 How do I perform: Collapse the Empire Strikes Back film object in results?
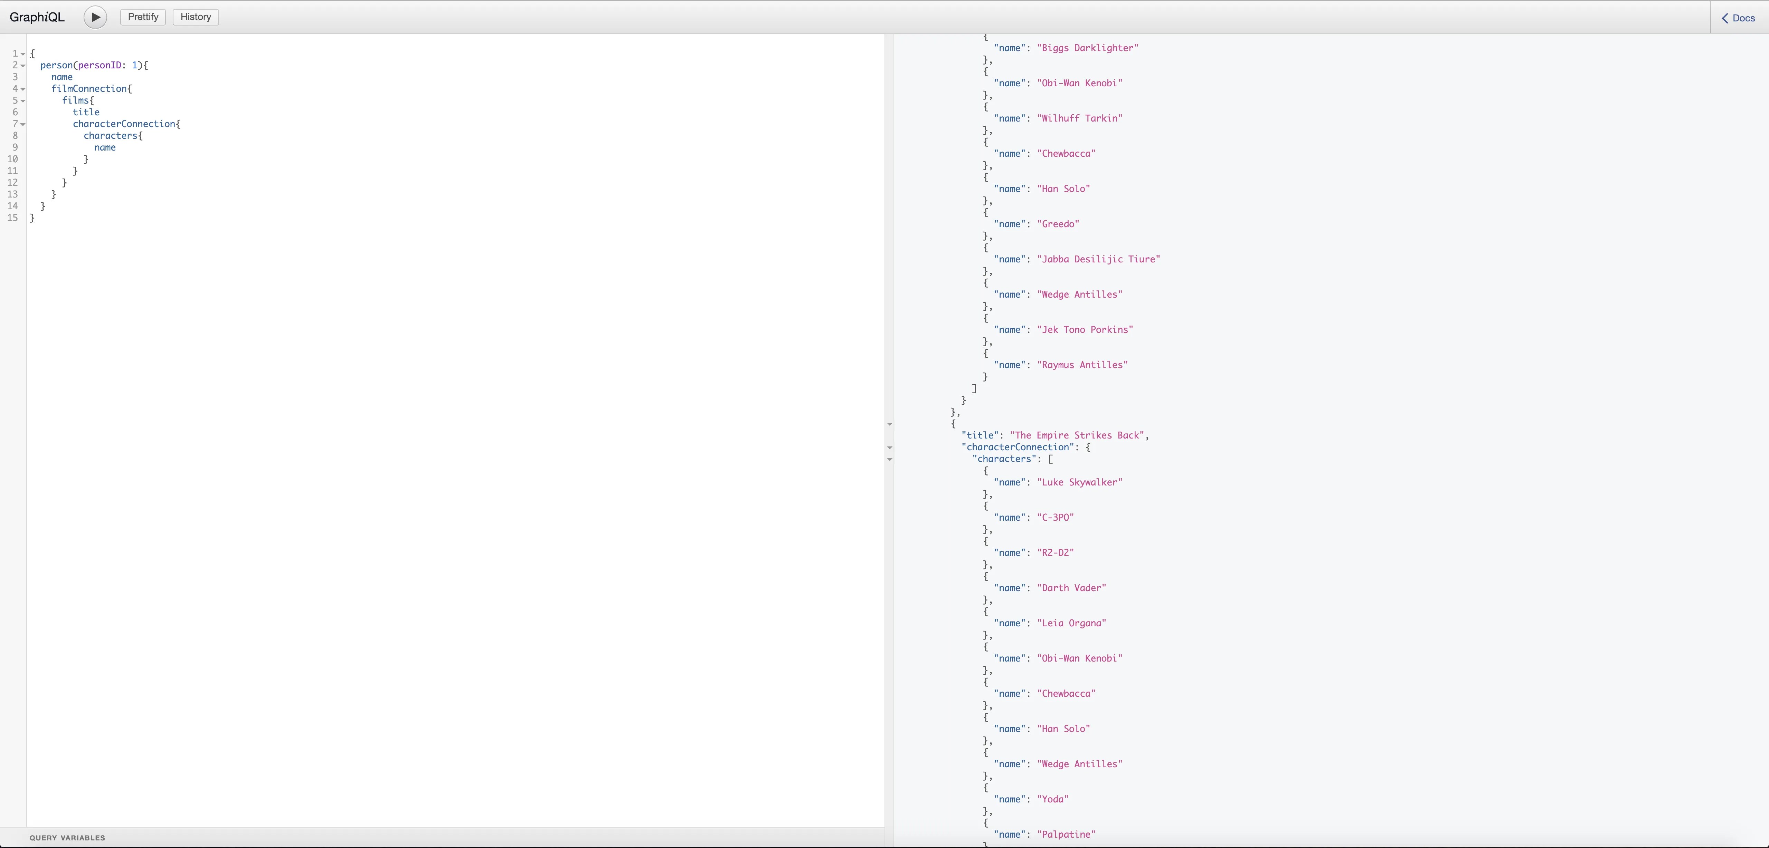coord(890,424)
